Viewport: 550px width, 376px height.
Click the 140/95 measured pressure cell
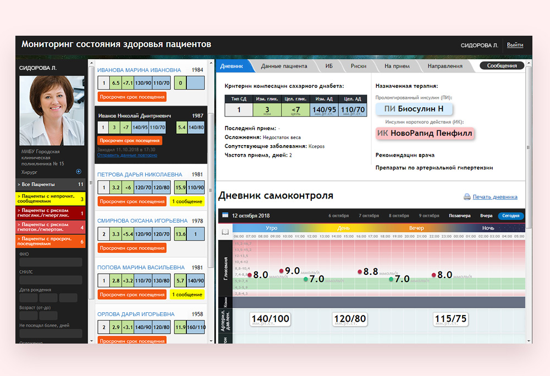point(324,110)
